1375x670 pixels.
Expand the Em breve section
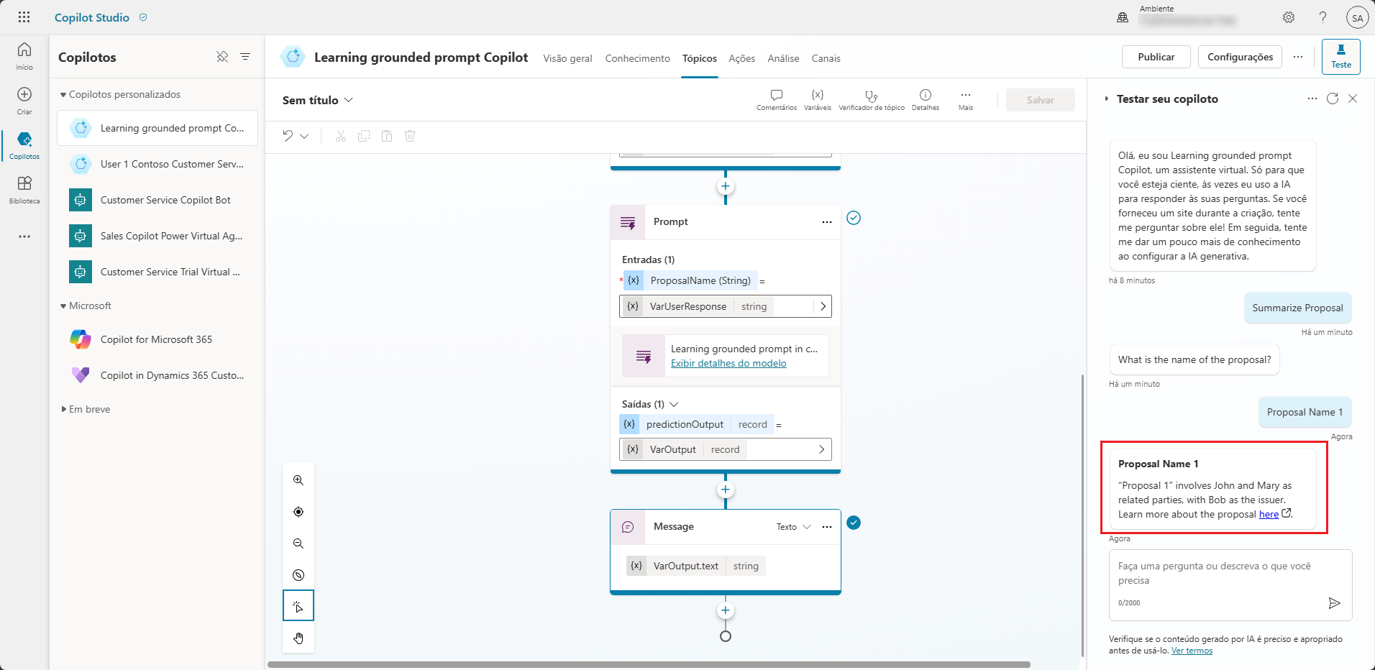point(64,409)
